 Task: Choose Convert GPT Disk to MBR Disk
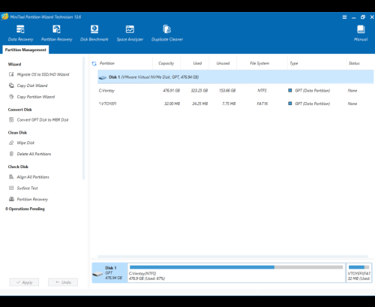pos(39,120)
